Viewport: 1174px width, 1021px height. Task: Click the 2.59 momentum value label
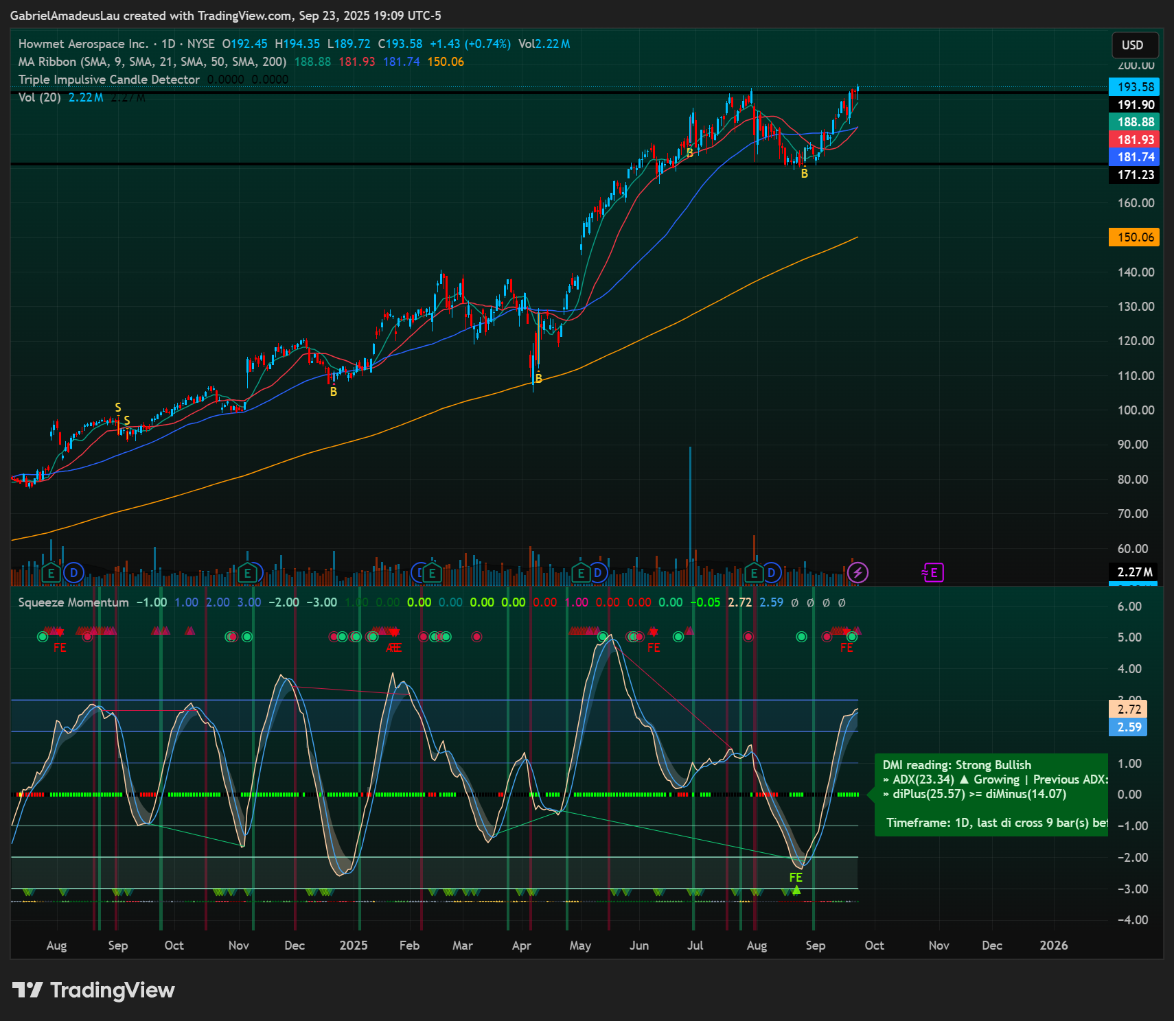point(1129,727)
